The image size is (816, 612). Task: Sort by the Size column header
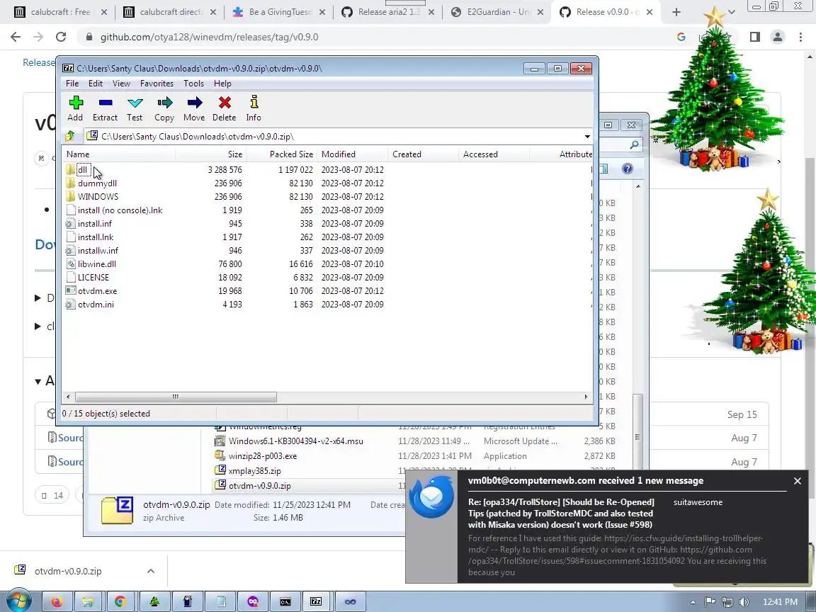point(211,154)
